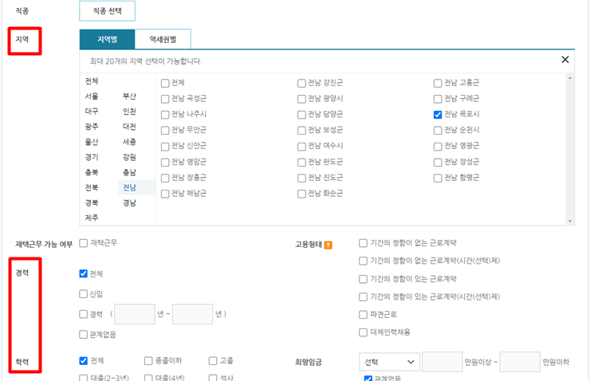This screenshot has width=590, height=381.
Task: Select 경북 region
Action: tap(92, 202)
